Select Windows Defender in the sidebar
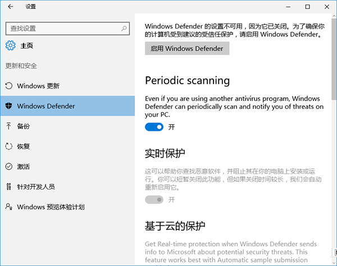The width and height of the screenshot is (337, 266). [68, 106]
